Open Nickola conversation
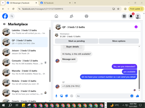Image resolution: width=145 pixels, height=108 pixels. pos(24,83)
